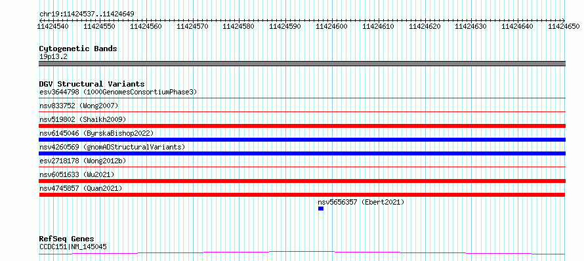The width and height of the screenshot is (584, 261).
Task: Click the Cytogenetic Bands track heading
Action: (x=78, y=49)
